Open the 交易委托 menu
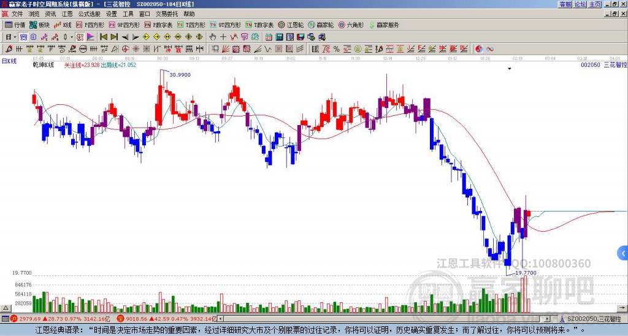Viewport: 628px width, 336px height. click(x=167, y=14)
